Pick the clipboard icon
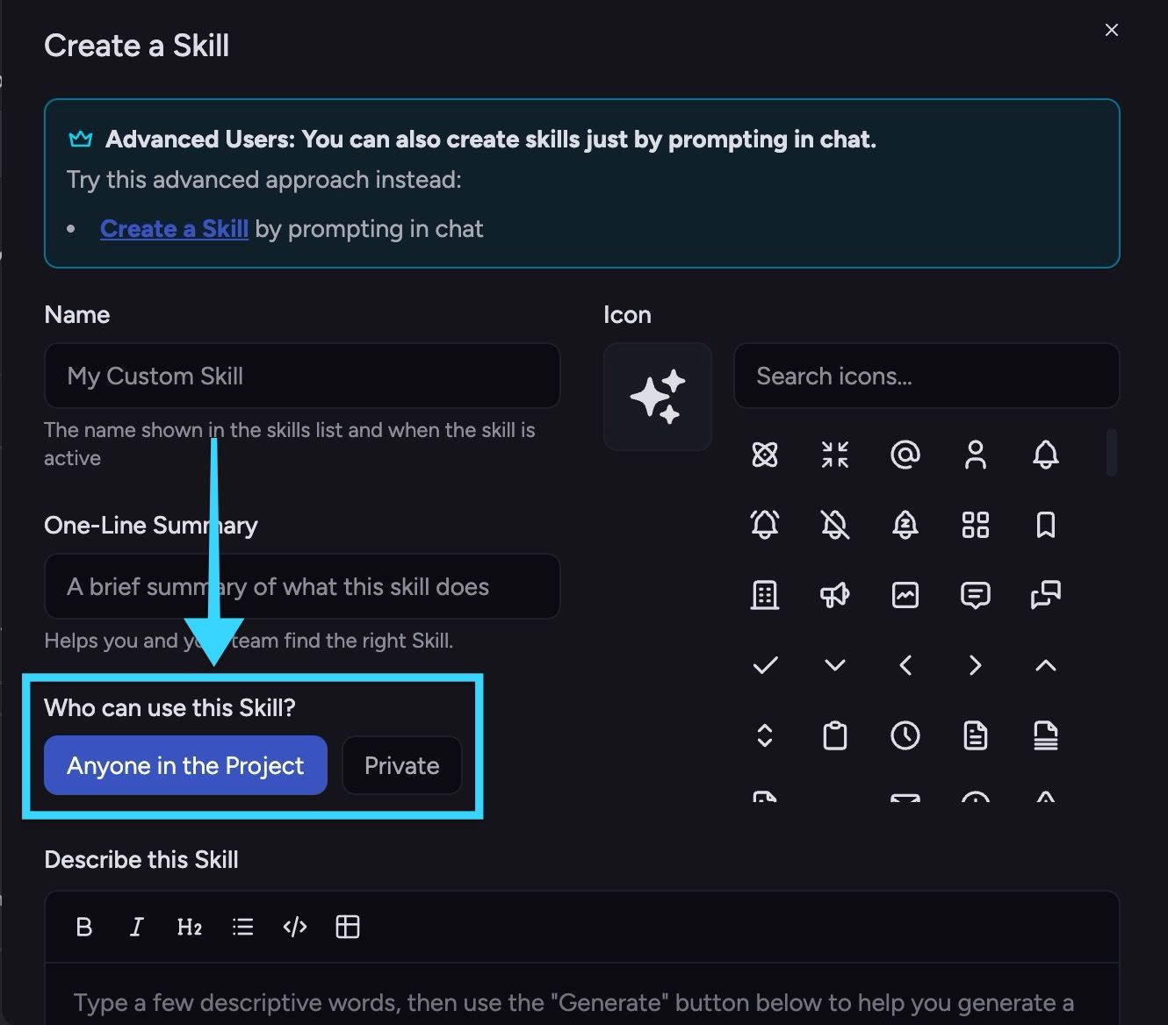 tap(835, 735)
